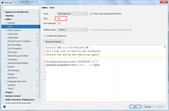The height and width of the screenshot is (111, 169).
Task: Expand the Color Scheme node
Action: tap(5, 30)
